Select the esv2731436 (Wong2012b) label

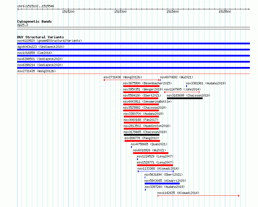[x=123, y=77]
